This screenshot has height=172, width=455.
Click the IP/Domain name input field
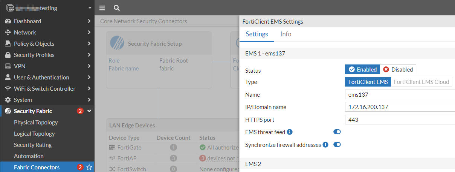coord(399,107)
